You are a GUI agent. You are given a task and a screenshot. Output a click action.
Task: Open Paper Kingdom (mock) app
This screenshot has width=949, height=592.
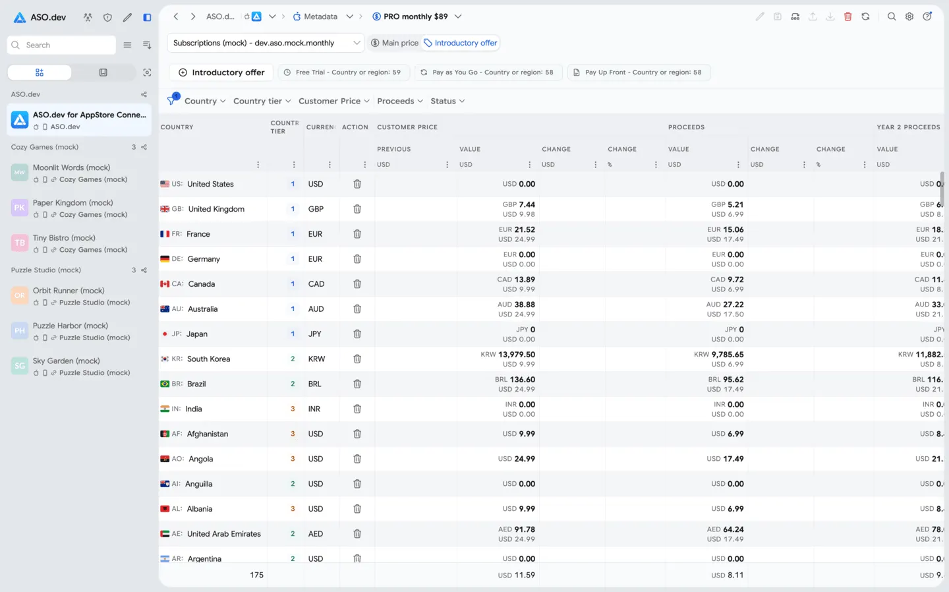point(79,208)
